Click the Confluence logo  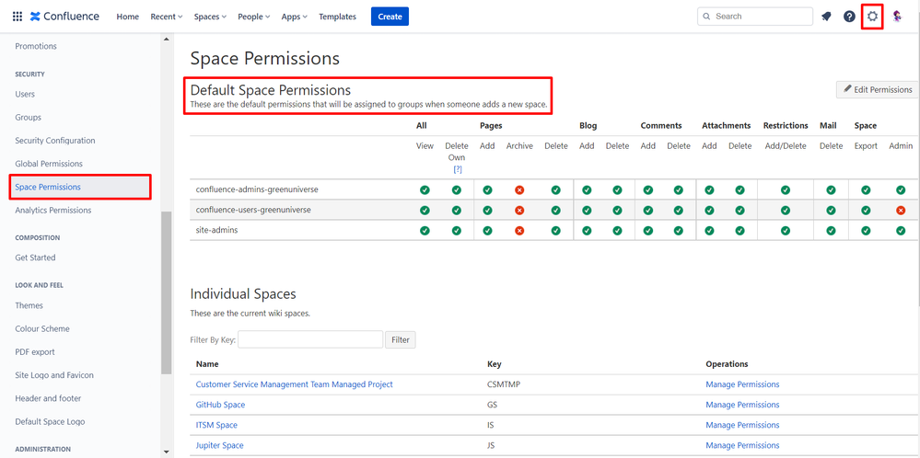64,17
